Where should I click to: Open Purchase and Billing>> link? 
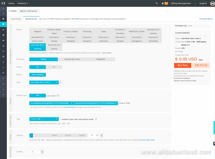click(x=182, y=78)
